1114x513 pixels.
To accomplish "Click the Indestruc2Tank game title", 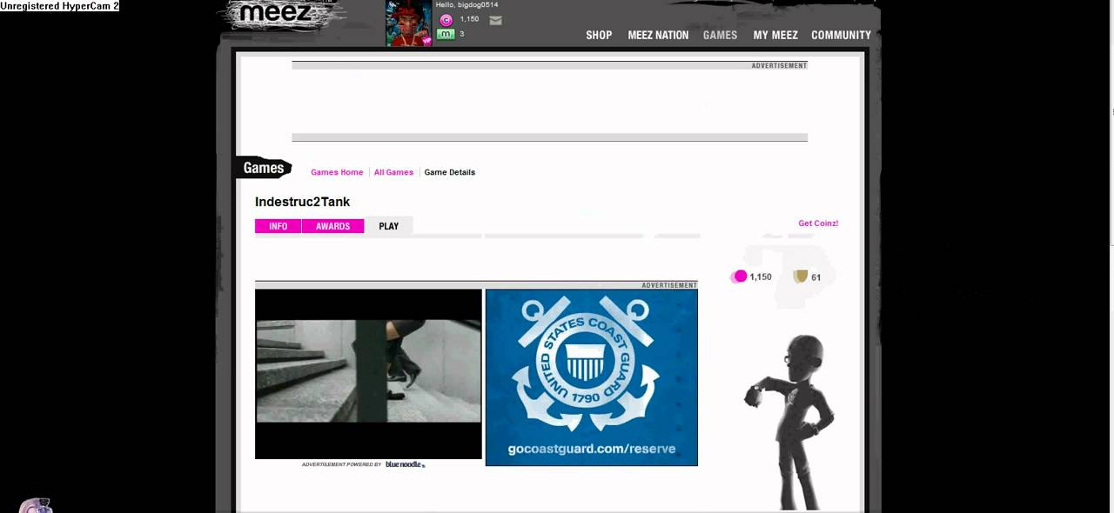I will pyautogui.click(x=302, y=202).
